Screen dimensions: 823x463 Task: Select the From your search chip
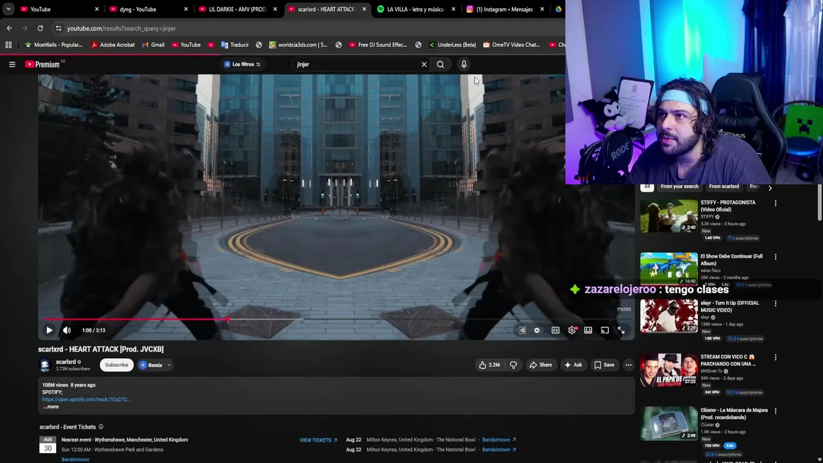(679, 187)
